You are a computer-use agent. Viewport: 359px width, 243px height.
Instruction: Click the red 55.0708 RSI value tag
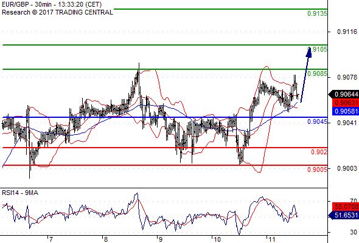[345, 207]
